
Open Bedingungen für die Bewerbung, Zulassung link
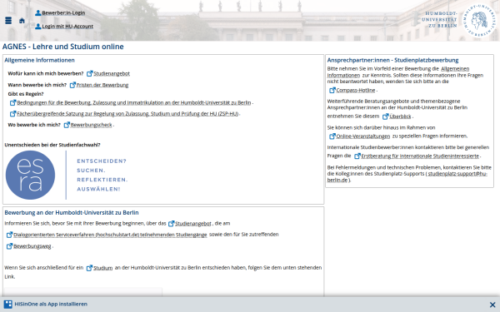[x=134, y=102]
